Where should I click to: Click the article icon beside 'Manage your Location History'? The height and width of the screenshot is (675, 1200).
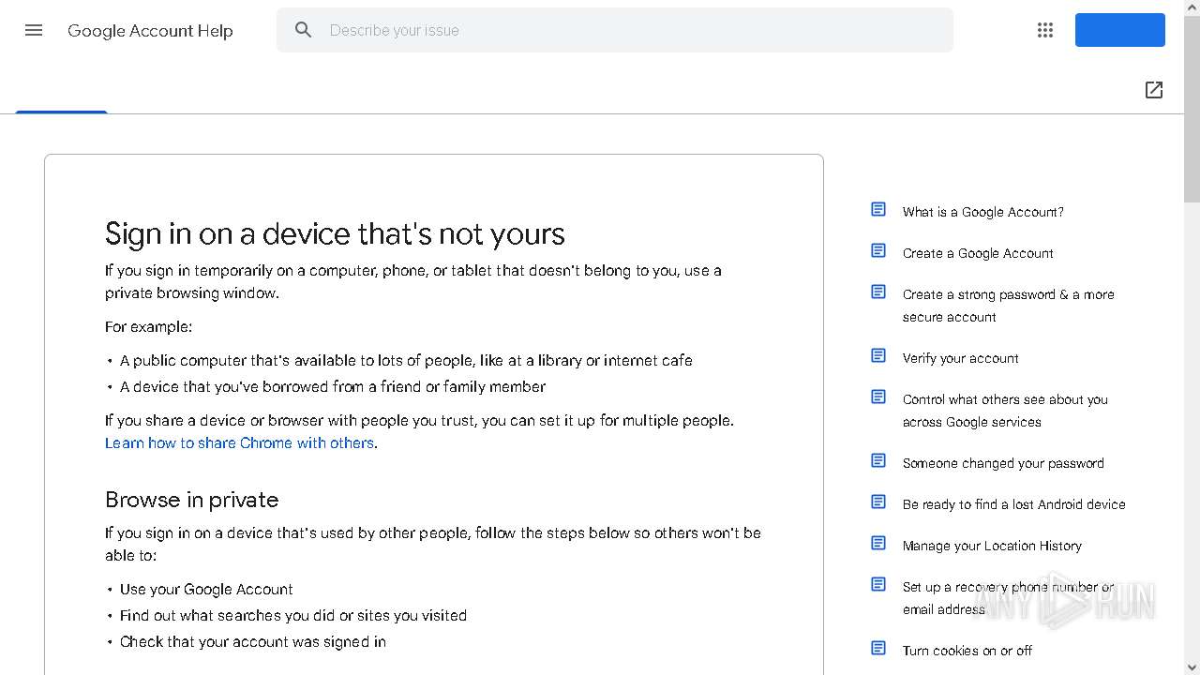[x=878, y=543]
